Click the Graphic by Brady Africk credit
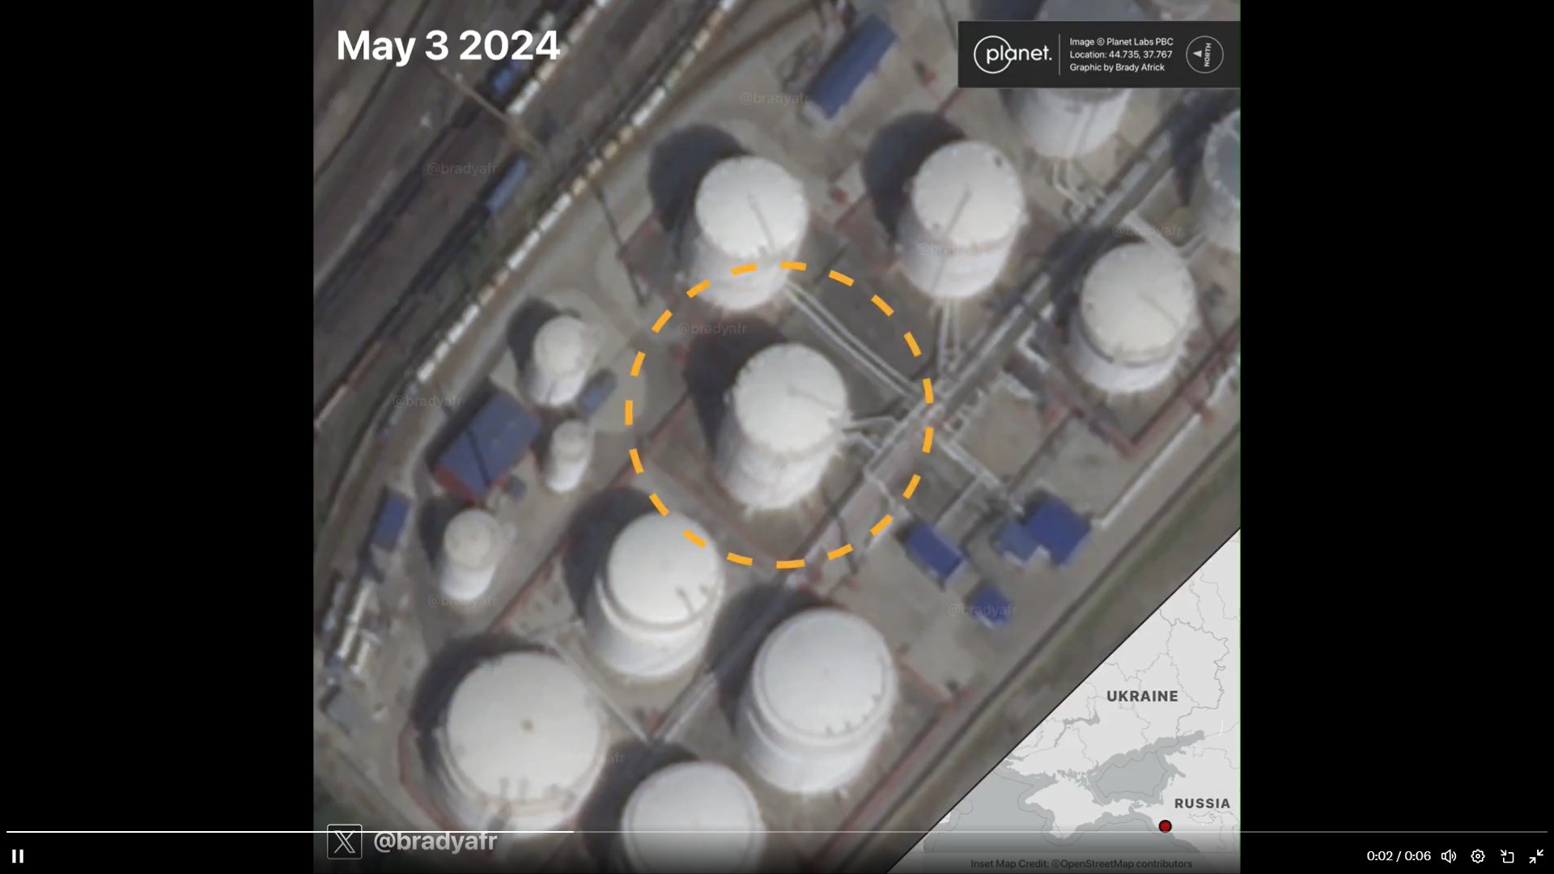 (1116, 67)
